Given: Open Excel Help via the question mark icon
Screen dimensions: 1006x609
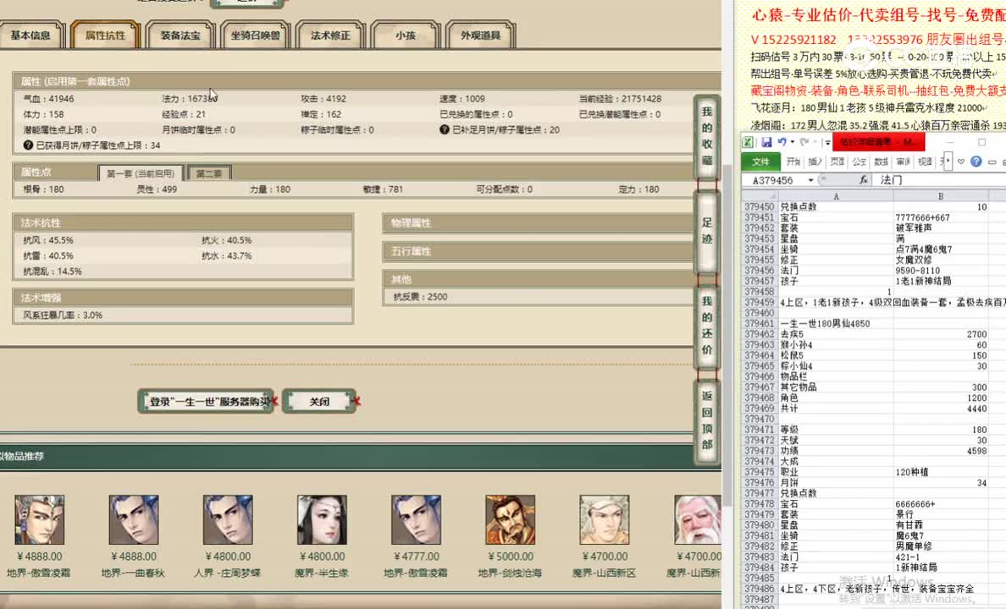Looking at the screenshot, I should pyautogui.click(x=976, y=162).
